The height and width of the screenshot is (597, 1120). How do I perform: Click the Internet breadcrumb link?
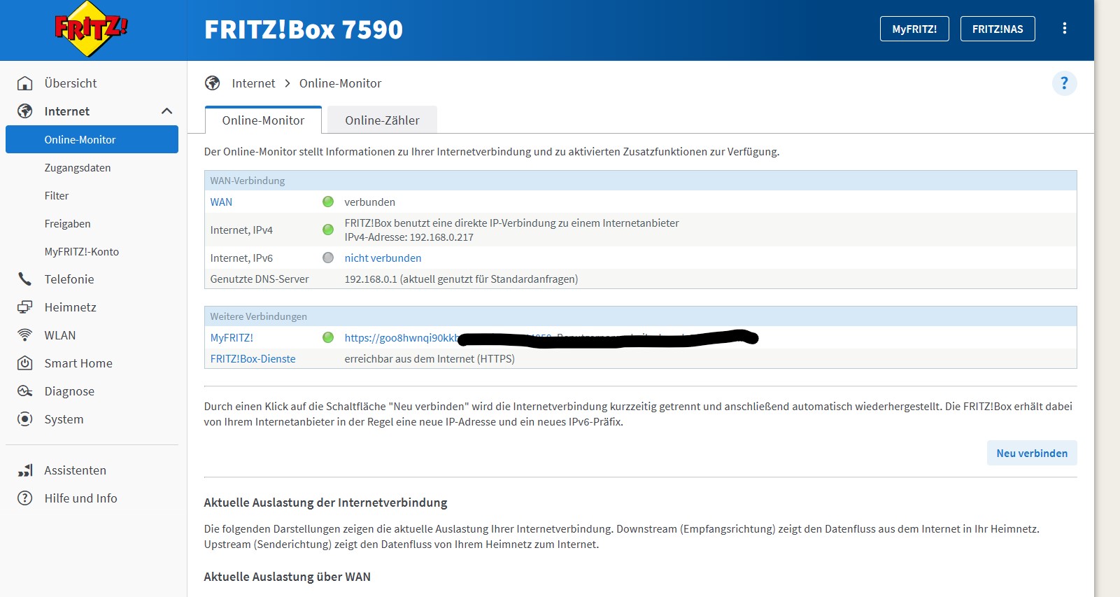[253, 83]
